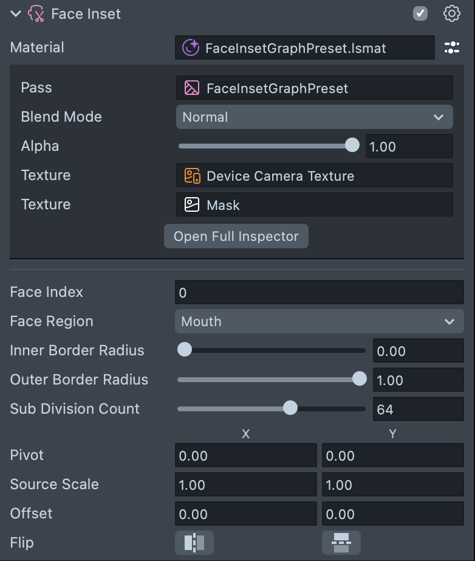Collapse the Face Inset section

(16, 14)
